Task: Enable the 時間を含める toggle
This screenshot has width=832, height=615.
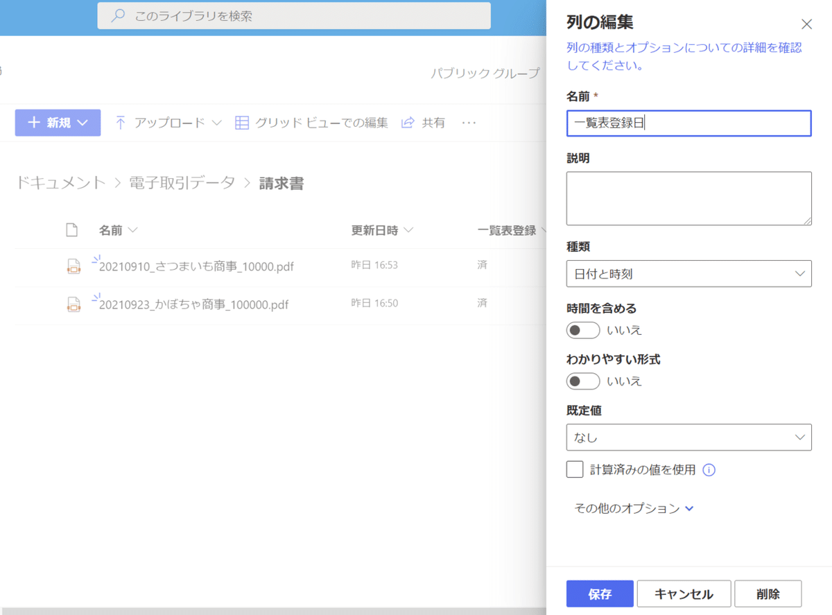Action: (583, 330)
